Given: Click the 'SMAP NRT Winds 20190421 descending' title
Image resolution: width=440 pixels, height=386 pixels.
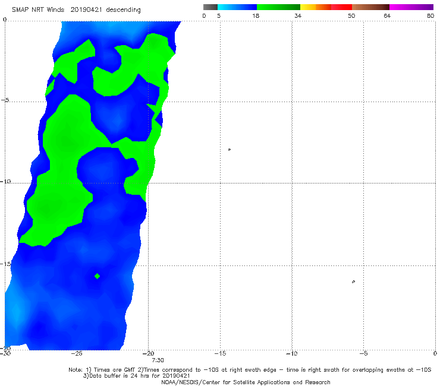Looking at the screenshot, I should point(76,10).
